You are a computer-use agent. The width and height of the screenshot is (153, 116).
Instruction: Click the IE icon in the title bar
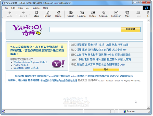pos(3,3)
